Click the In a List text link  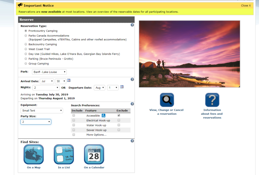tap(64, 167)
